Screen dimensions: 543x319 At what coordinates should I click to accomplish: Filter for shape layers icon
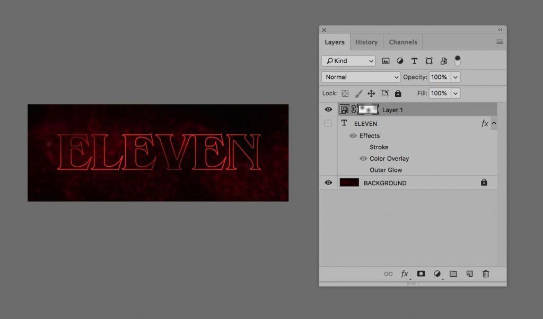[428, 61]
